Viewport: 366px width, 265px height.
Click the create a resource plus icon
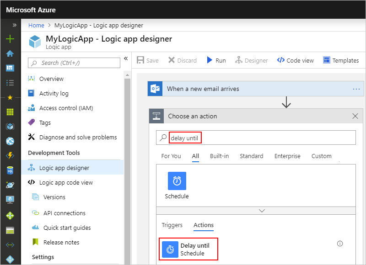point(10,39)
